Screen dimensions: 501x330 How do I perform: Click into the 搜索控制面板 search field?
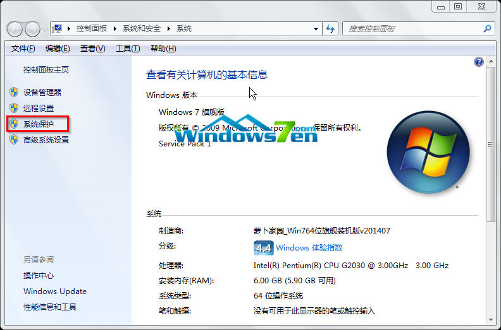click(x=411, y=29)
